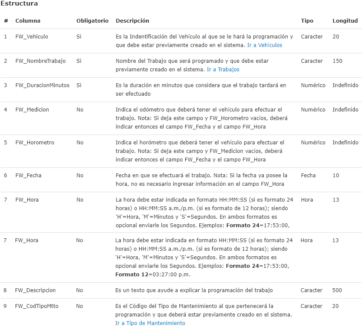
Task: Click the 'Estructura' section heading
Action: point(19,3)
